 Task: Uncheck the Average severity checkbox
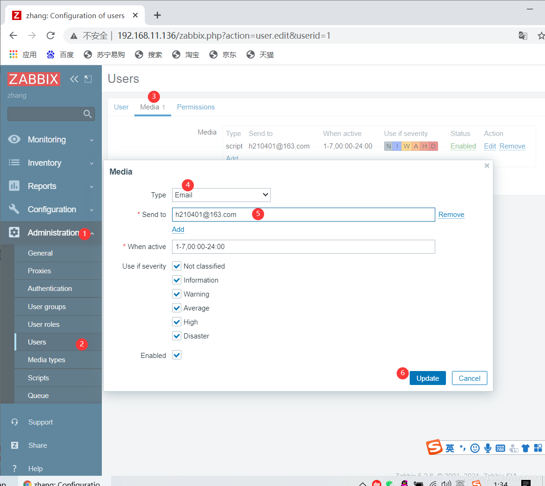pyautogui.click(x=177, y=308)
